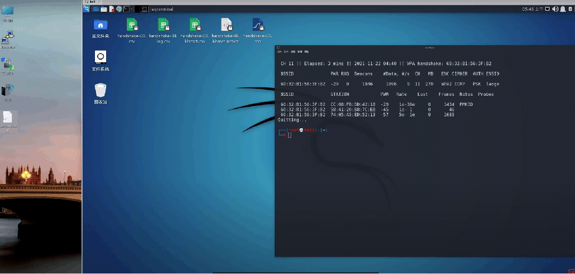Click the WPA handshake header text

pos(449,63)
